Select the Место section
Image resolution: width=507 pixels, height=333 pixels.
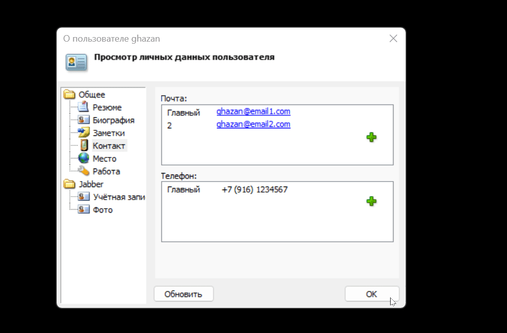click(105, 158)
